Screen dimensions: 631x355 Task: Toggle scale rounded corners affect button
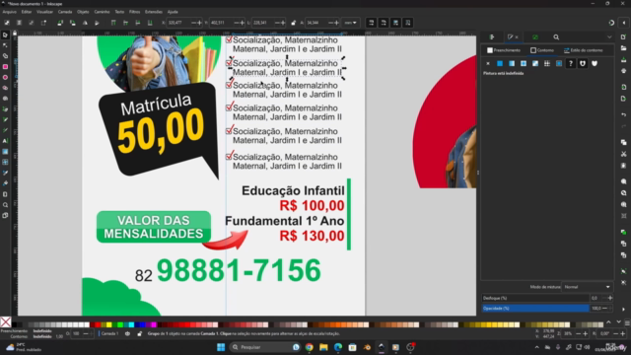384,23
